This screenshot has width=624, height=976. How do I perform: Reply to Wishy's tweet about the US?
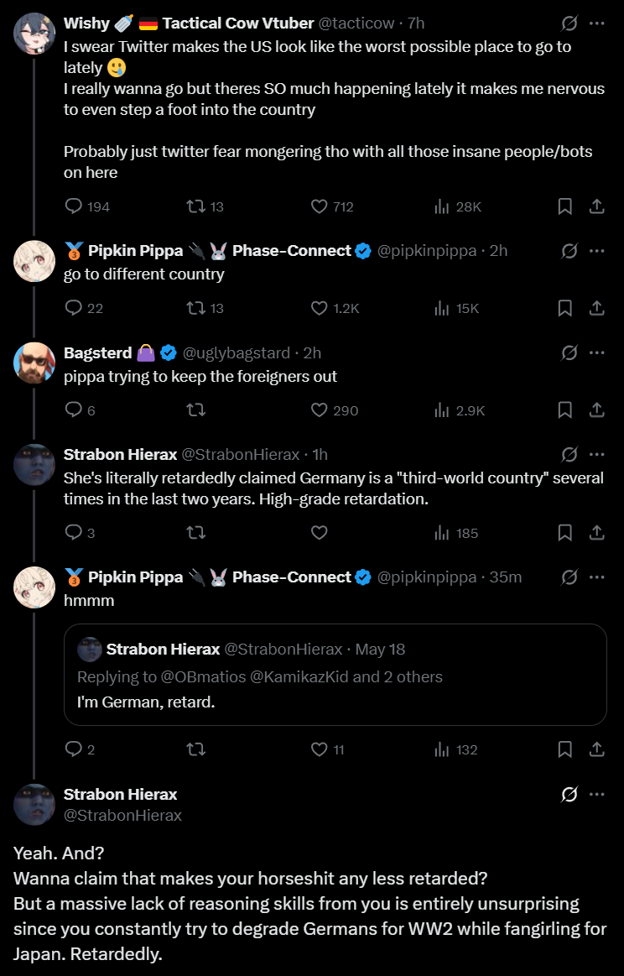point(74,206)
